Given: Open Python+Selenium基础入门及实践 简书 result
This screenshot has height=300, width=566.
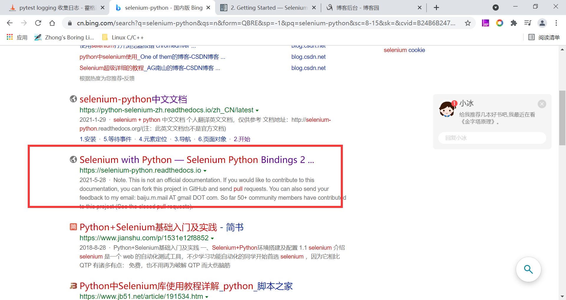Looking at the screenshot, I should pyautogui.click(x=162, y=227).
